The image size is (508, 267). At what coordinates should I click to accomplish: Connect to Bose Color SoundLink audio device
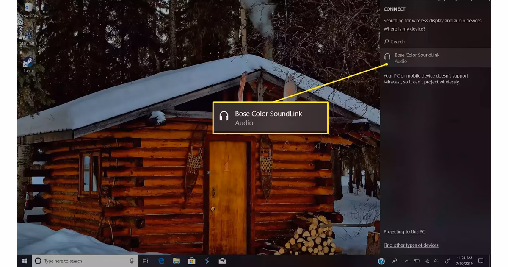point(435,58)
